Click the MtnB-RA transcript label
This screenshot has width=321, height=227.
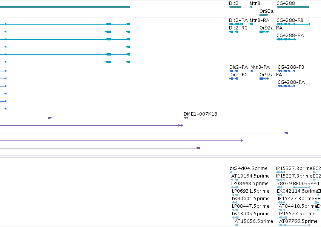pos(260,20)
